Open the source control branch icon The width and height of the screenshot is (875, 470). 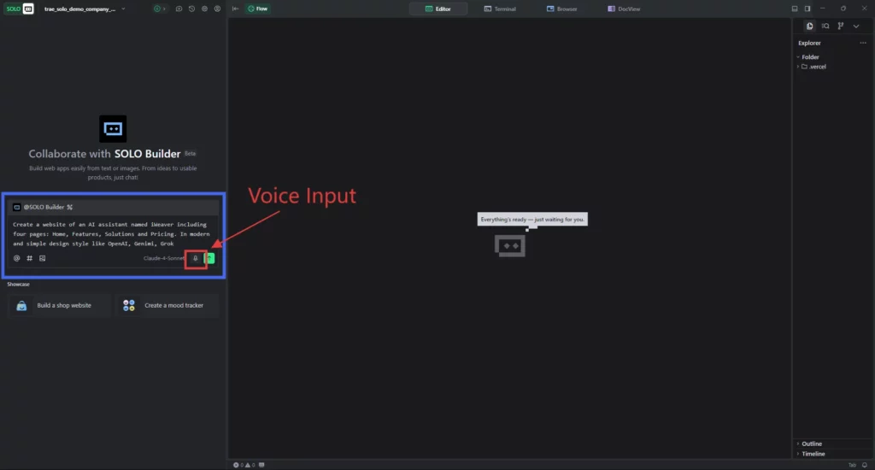click(x=841, y=26)
